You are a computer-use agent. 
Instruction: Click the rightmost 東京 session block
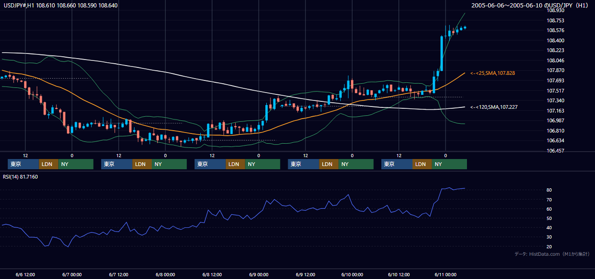pos(397,164)
